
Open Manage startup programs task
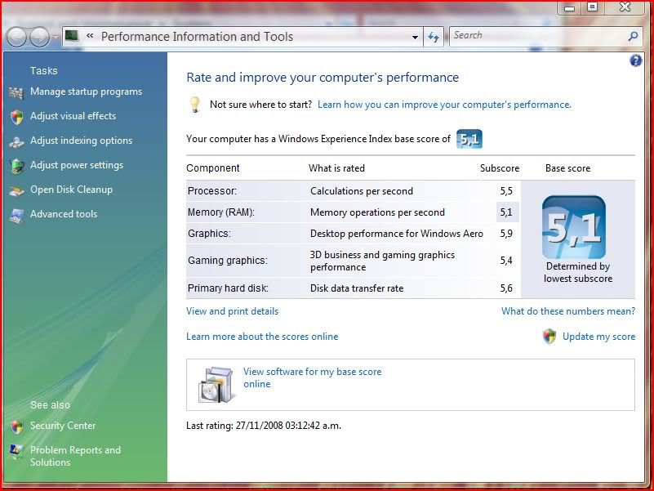tap(86, 92)
